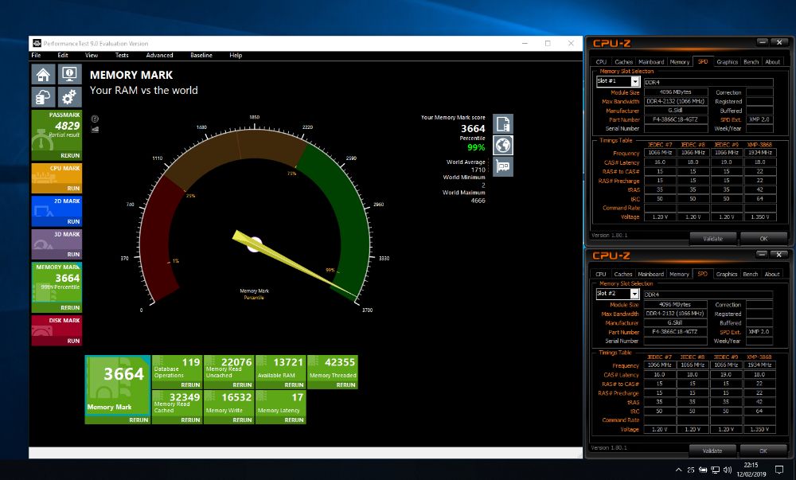Click the network tray icon
Screen dimensions: 796x480
tap(715, 470)
